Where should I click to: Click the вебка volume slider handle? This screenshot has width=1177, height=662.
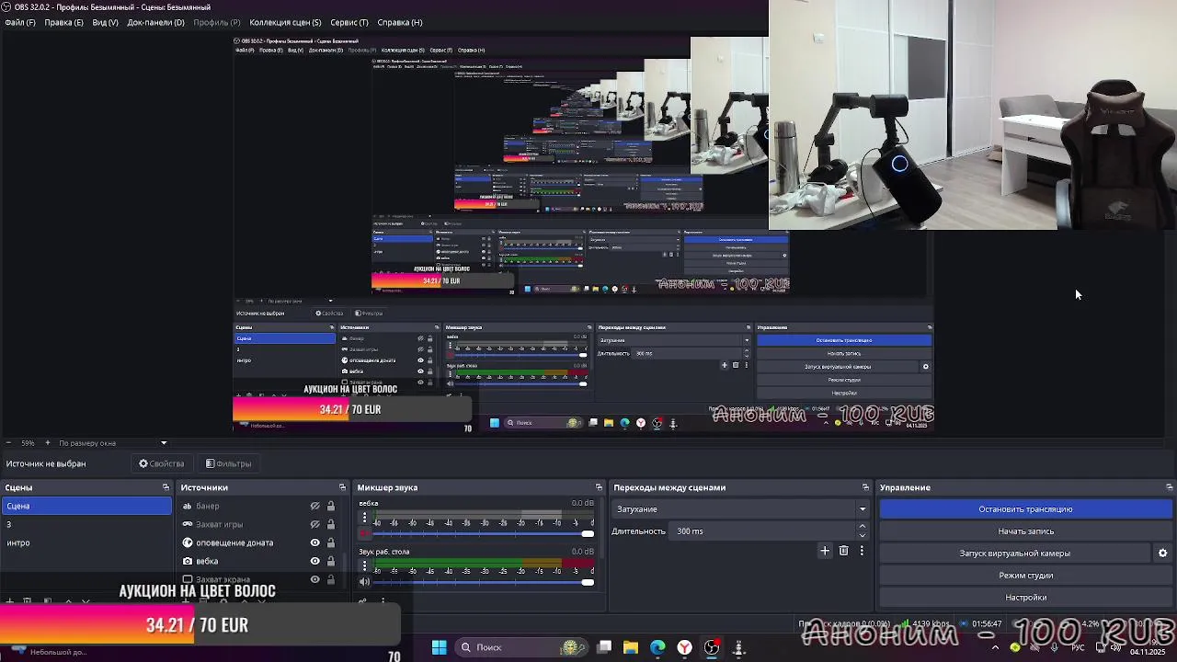click(588, 533)
